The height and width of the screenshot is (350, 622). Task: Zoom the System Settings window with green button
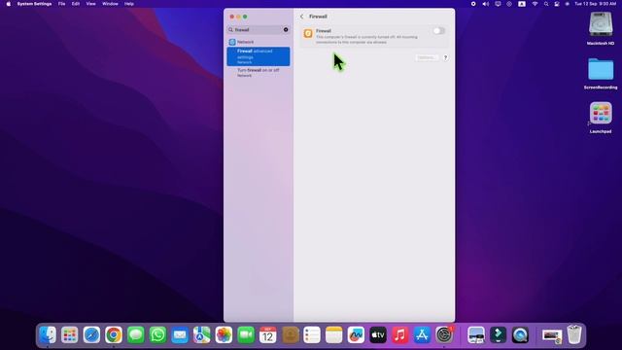point(245,17)
